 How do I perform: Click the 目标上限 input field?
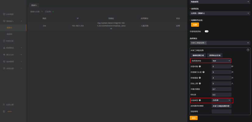pyautogui.click(x=222, y=83)
